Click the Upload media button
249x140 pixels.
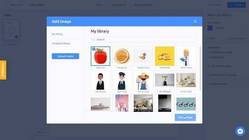[65, 56]
